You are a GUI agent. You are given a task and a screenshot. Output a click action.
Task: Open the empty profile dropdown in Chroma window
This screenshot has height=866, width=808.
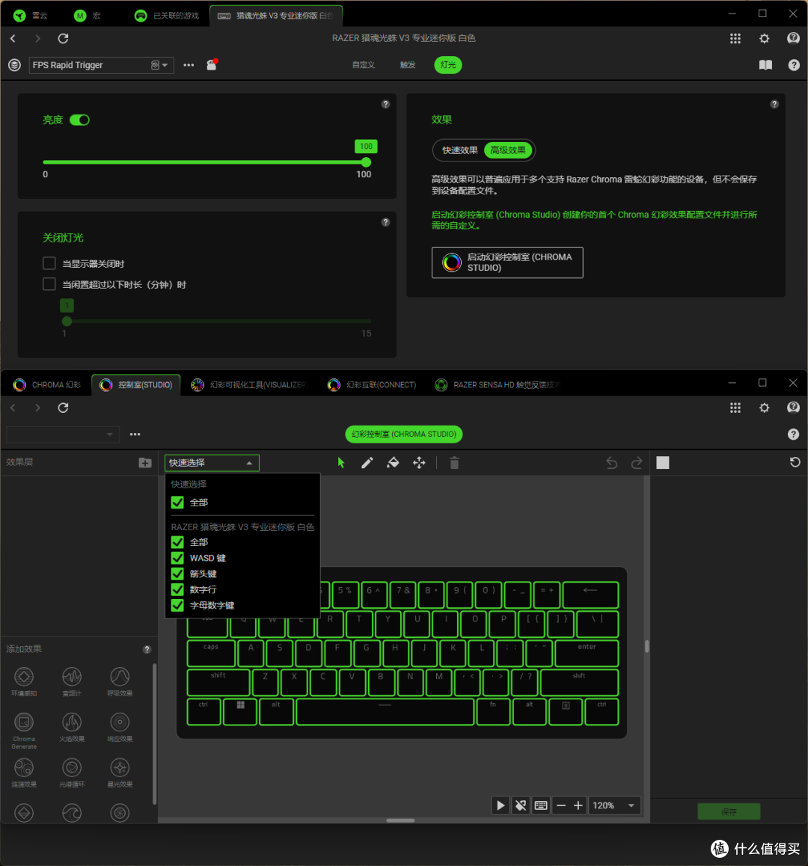point(62,434)
